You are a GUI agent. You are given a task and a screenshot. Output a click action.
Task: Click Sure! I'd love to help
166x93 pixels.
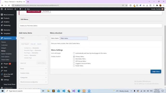(x=34, y=11)
